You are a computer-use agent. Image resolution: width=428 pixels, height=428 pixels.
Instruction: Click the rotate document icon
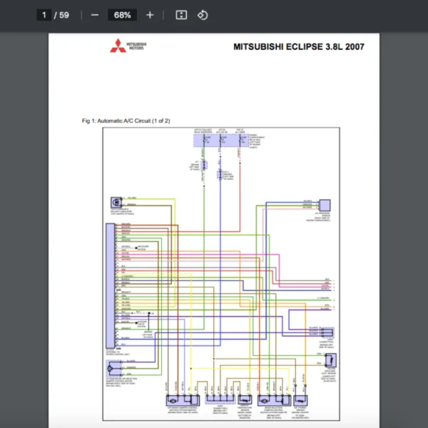pos(203,15)
